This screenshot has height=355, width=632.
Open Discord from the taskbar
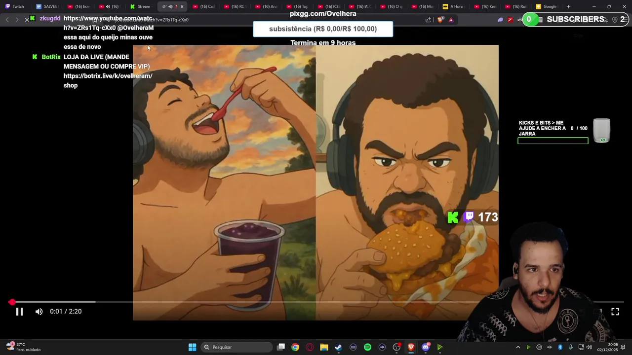tap(426, 347)
